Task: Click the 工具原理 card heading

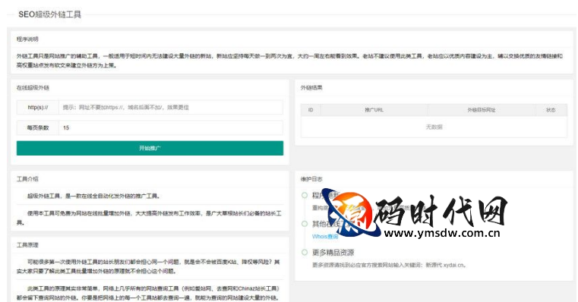Action: tap(27, 245)
